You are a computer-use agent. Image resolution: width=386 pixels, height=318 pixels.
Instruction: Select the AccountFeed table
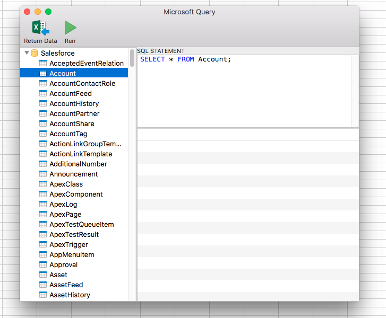point(71,94)
